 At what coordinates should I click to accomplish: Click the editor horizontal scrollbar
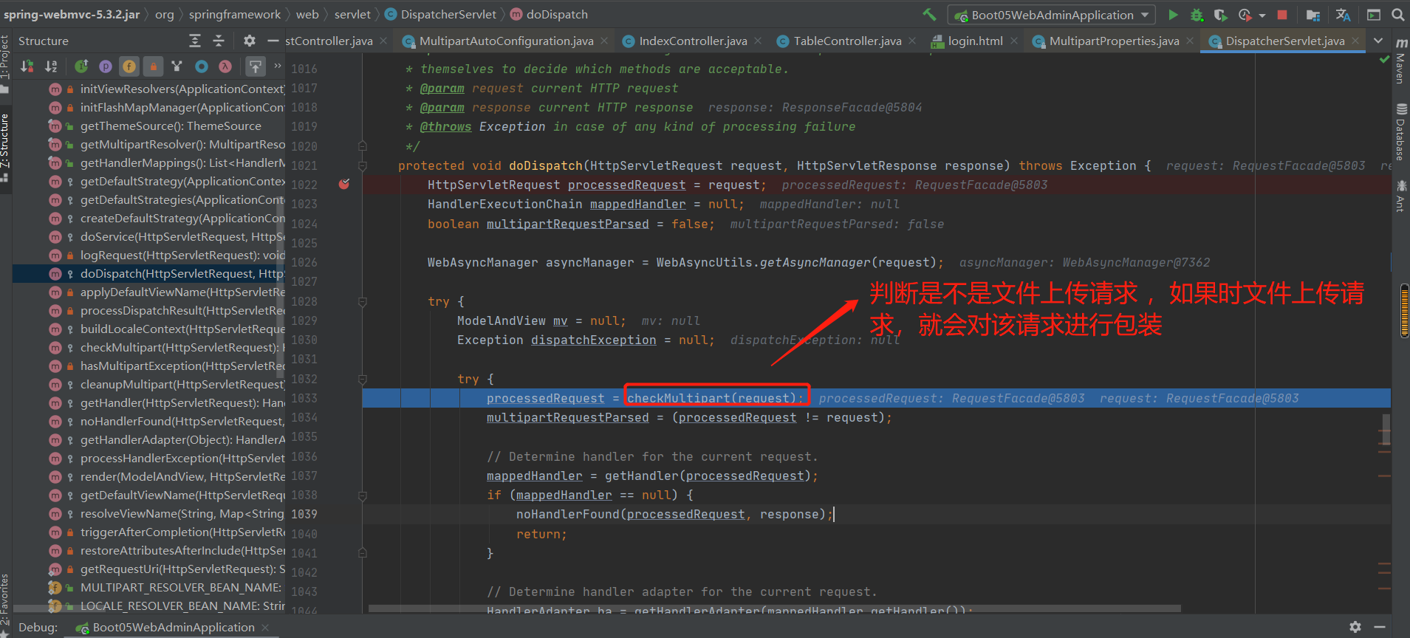[775, 608]
